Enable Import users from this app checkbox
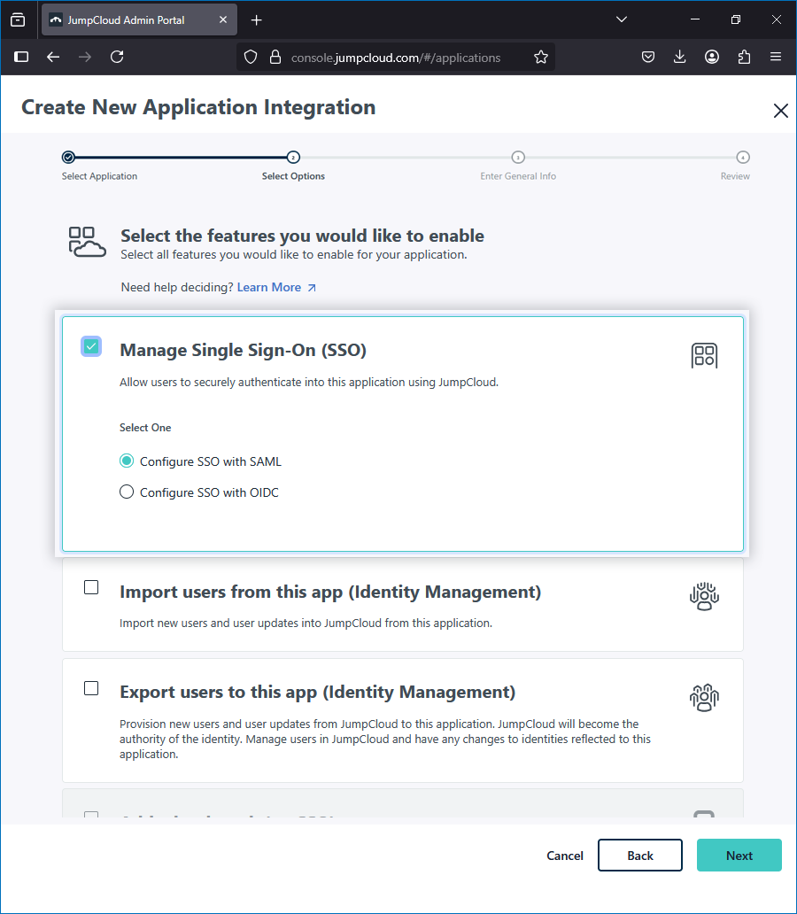Image resolution: width=797 pixels, height=914 pixels. coord(91,587)
